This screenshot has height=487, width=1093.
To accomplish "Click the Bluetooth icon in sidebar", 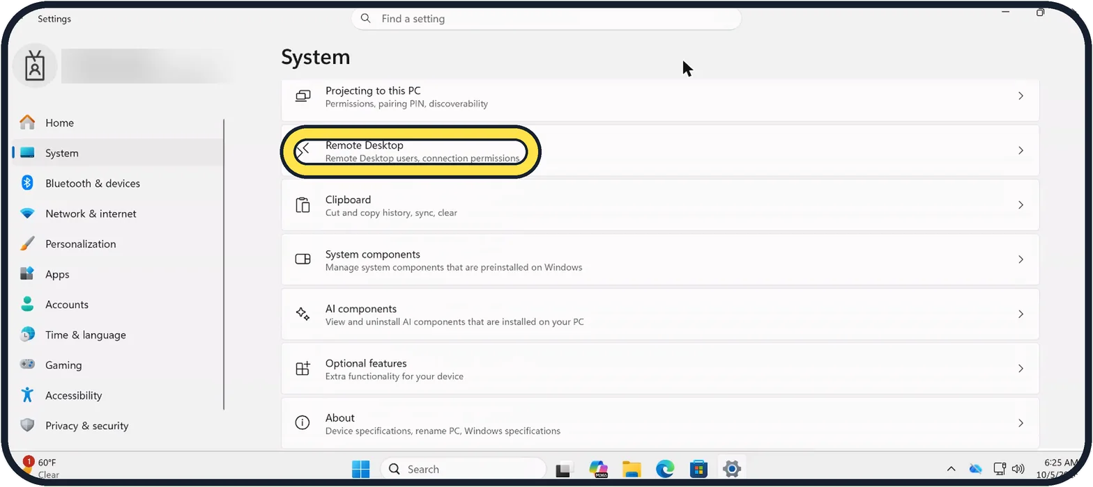I will coord(27,183).
